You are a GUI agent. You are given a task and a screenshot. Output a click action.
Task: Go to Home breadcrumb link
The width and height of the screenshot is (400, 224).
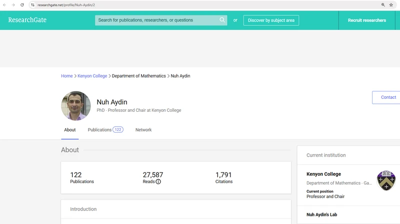[x=67, y=76]
